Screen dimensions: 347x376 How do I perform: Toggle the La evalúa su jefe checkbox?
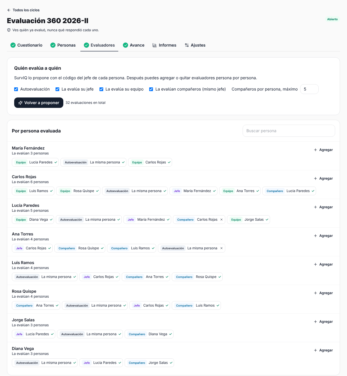pos(58,89)
